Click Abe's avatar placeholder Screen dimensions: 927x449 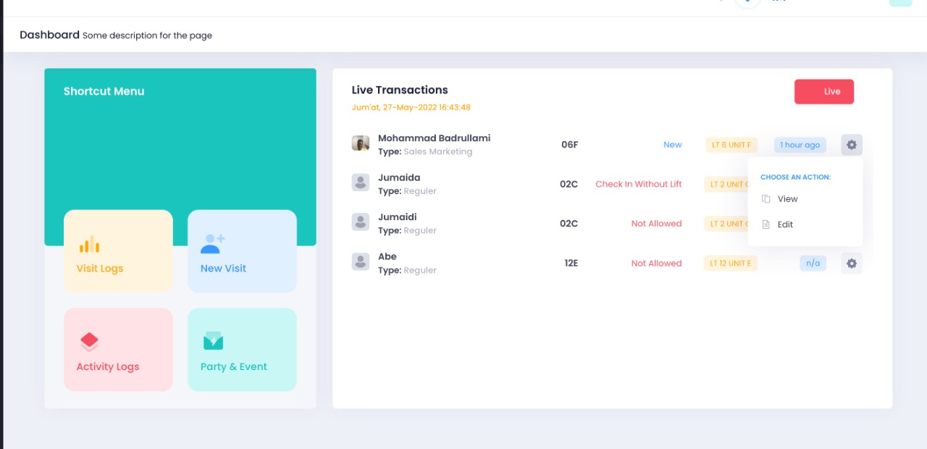[361, 261]
